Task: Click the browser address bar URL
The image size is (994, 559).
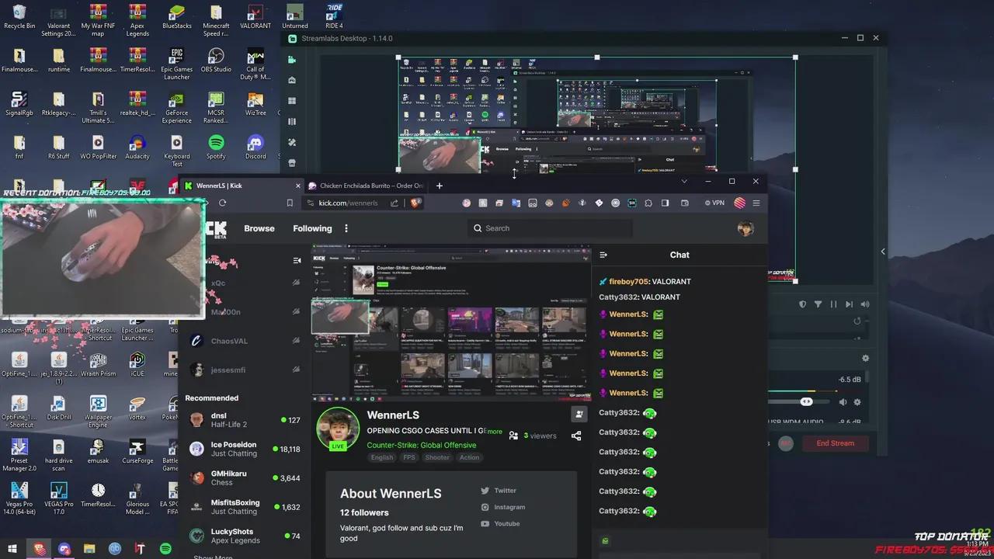Action: pos(348,203)
